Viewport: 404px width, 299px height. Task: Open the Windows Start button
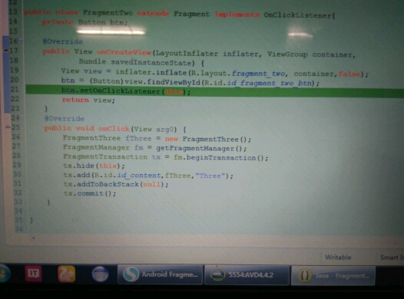pyautogui.click(x=4, y=274)
